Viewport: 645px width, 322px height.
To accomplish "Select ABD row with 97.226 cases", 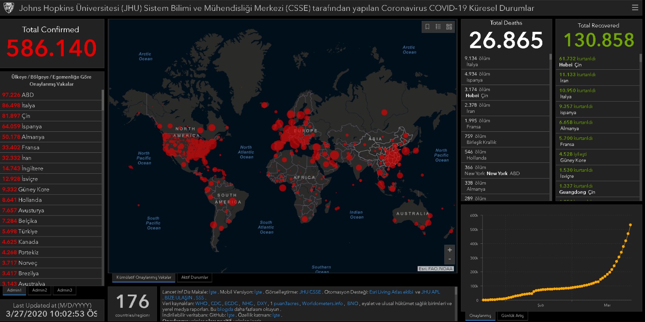I will coord(51,95).
